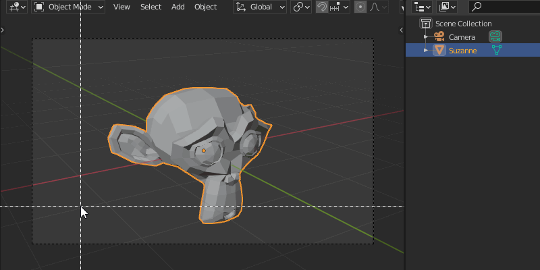This screenshot has height=270, width=540.
Task: Expand the viewport toolbar via left-edge arrow
Action: pyautogui.click(x=3, y=30)
